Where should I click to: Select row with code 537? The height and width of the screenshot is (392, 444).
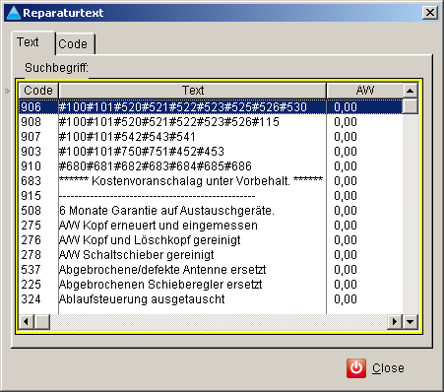coord(211,270)
